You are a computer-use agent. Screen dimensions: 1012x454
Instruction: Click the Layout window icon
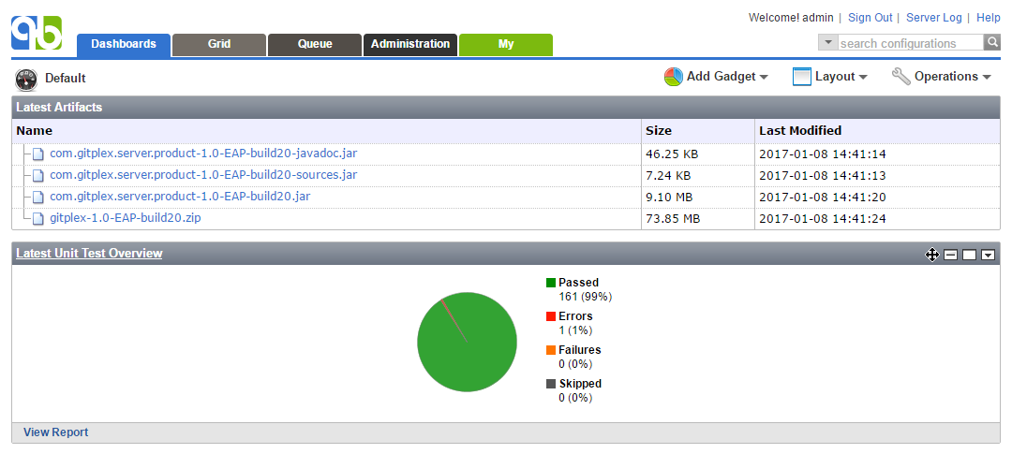coord(801,77)
